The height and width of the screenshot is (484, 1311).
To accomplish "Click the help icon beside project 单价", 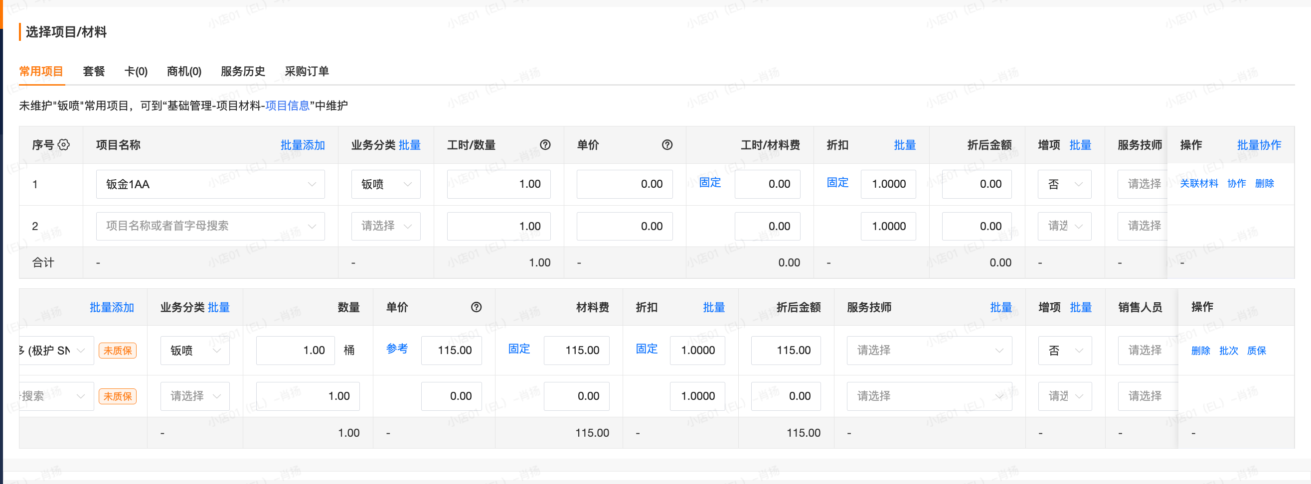I will pos(666,145).
